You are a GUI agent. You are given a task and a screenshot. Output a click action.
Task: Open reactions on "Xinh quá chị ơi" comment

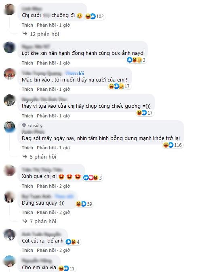[x=93, y=178]
